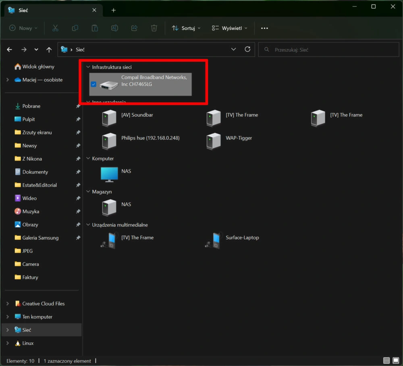The height and width of the screenshot is (366, 403).
Task: Select NAS computer monitor icon under Komputer
Action: coord(109,174)
